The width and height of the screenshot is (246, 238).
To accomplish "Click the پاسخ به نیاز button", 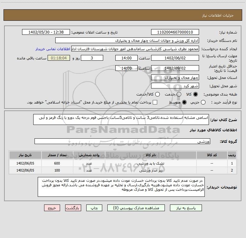I will (x=186, y=208).
